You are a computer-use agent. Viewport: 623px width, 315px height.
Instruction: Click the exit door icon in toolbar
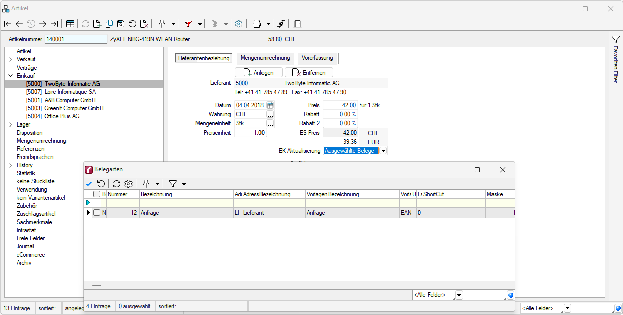(x=298, y=24)
